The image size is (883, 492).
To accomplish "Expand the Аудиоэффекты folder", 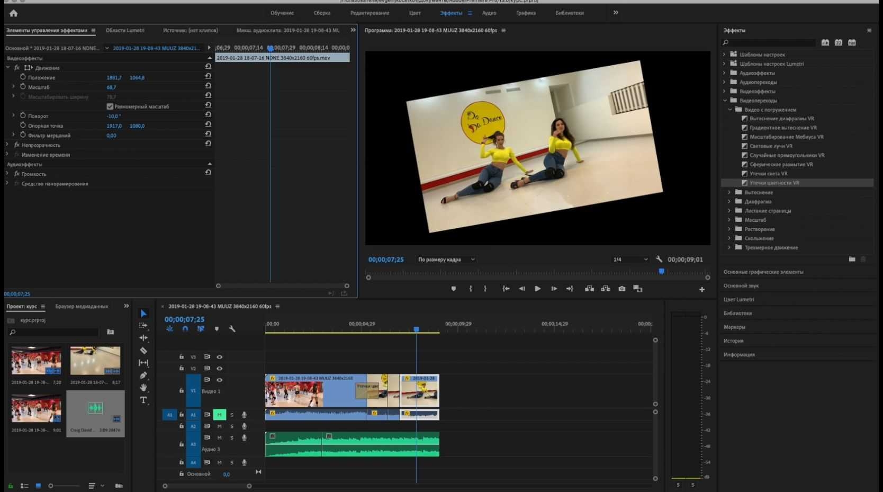I will click(x=725, y=73).
